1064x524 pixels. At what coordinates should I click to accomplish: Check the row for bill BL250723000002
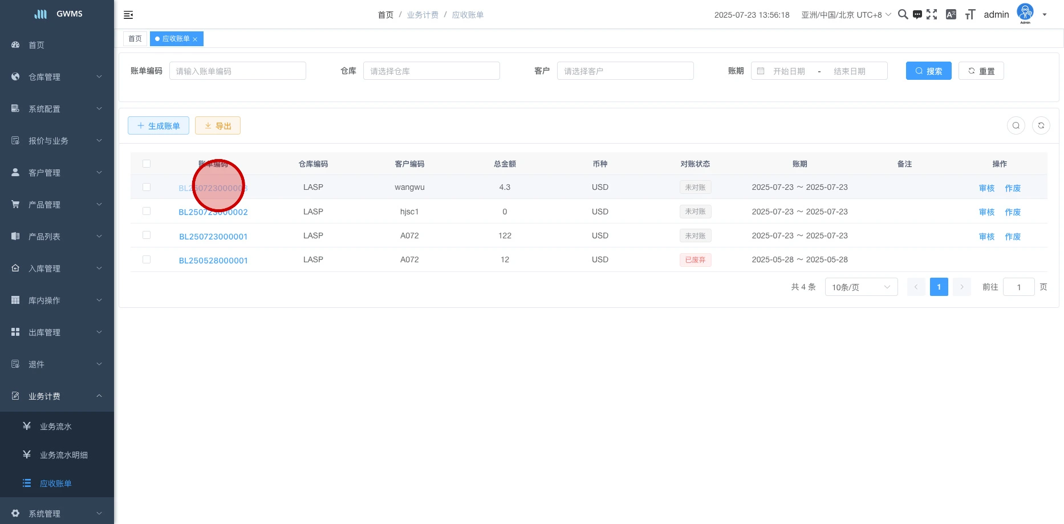(x=147, y=211)
